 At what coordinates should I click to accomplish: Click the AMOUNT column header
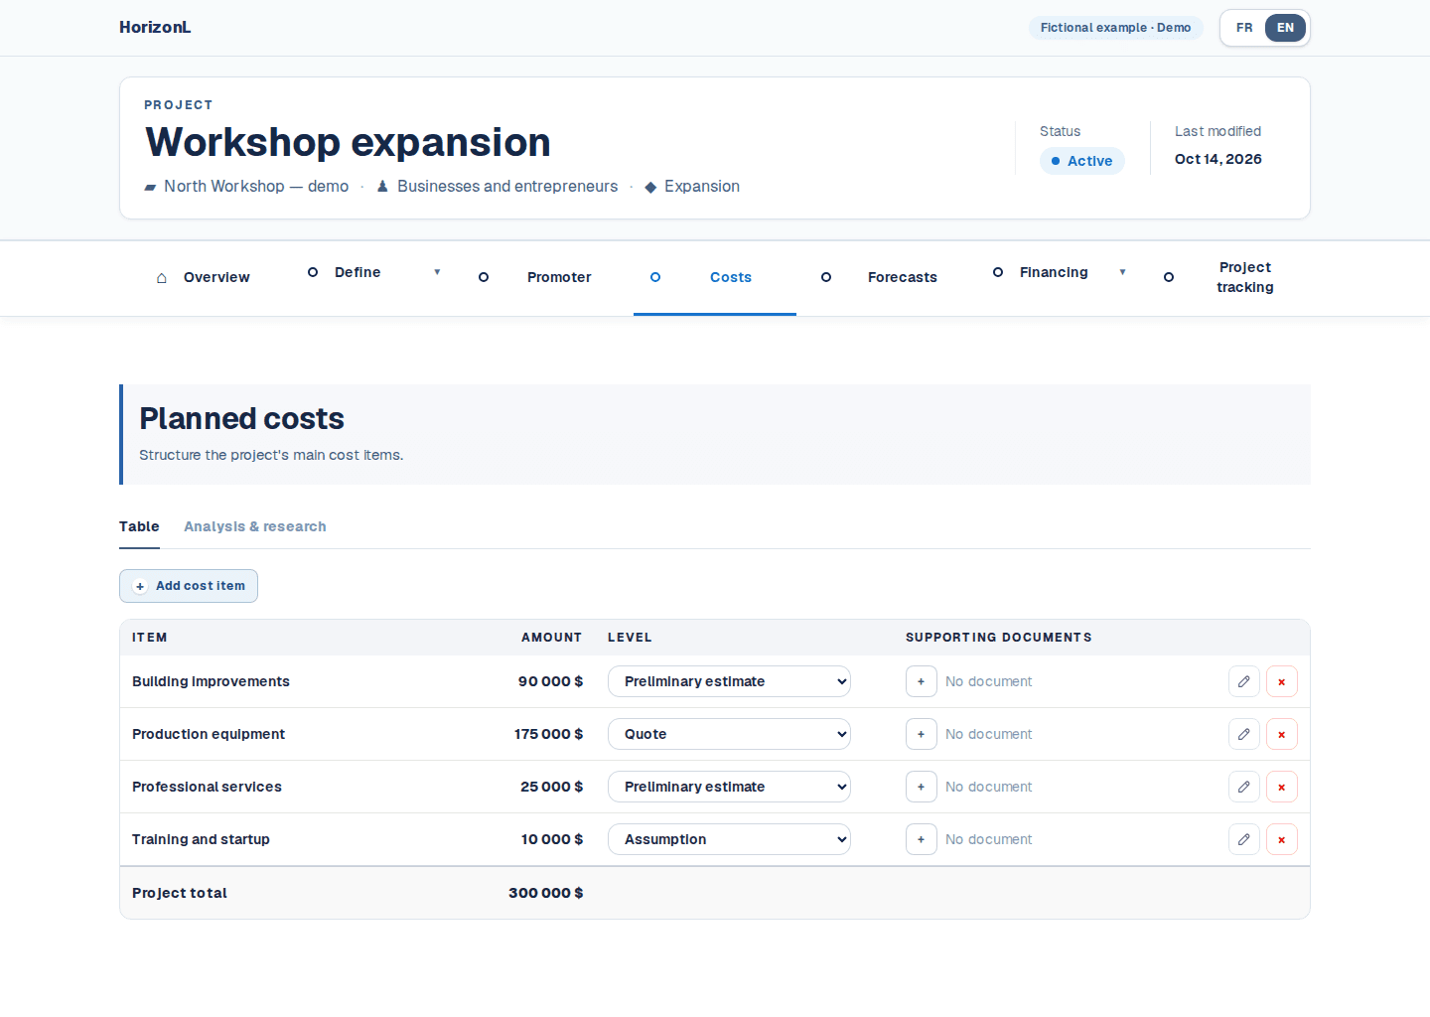[x=551, y=638]
